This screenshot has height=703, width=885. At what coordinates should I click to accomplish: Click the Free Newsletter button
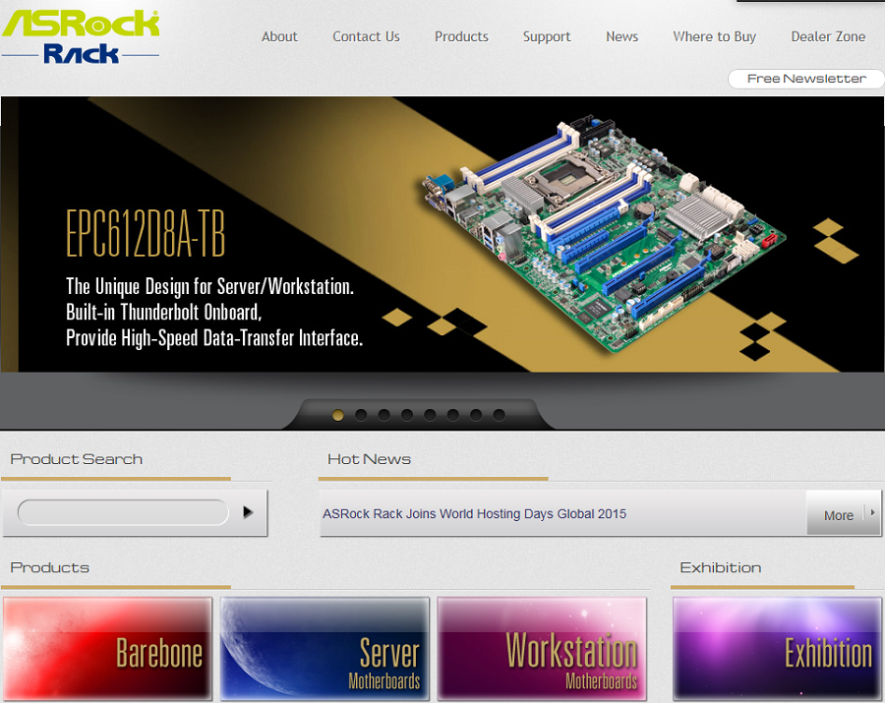806,79
